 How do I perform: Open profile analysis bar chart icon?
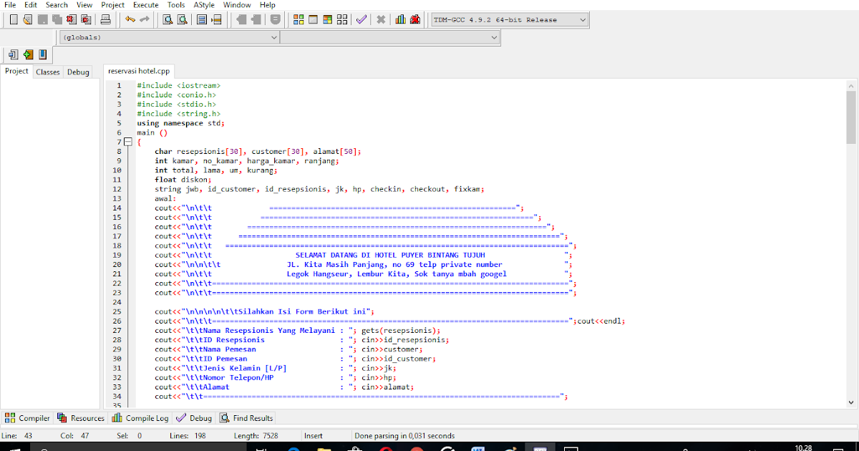pos(399,19)
